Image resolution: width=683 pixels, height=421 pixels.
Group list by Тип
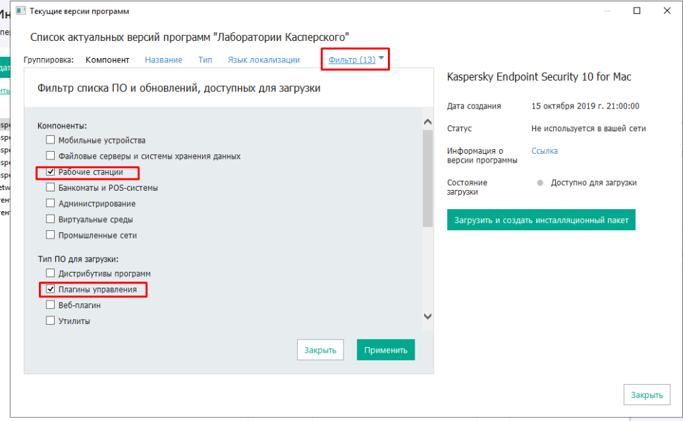(205, 59)
